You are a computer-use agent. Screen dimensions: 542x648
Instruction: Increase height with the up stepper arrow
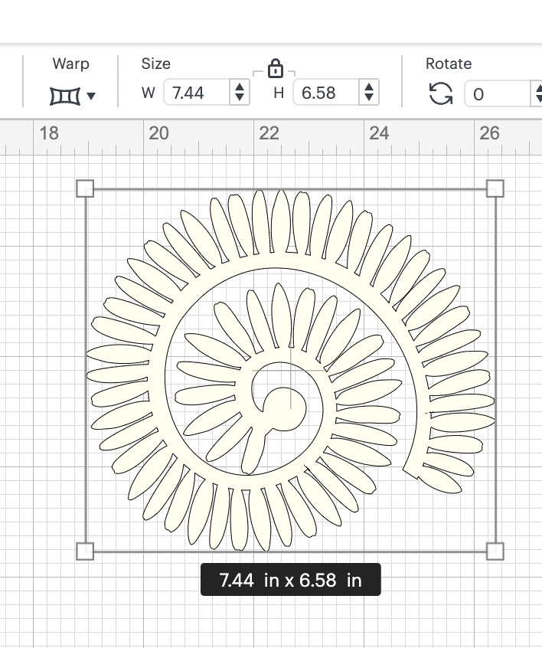pos(369,87)
